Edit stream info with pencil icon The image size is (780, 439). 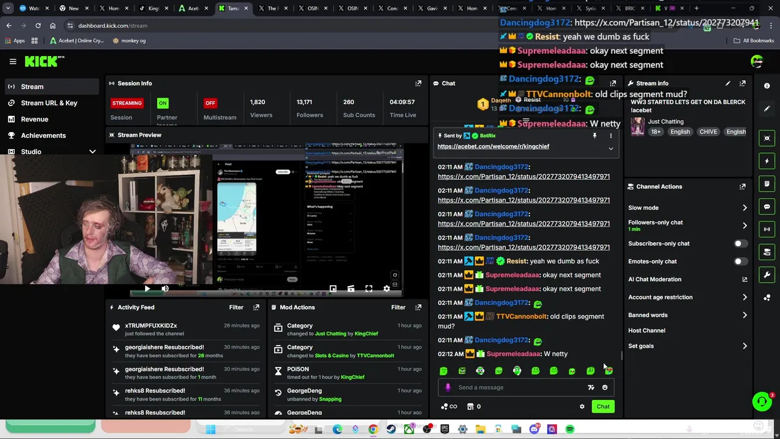tap(728, 84)
